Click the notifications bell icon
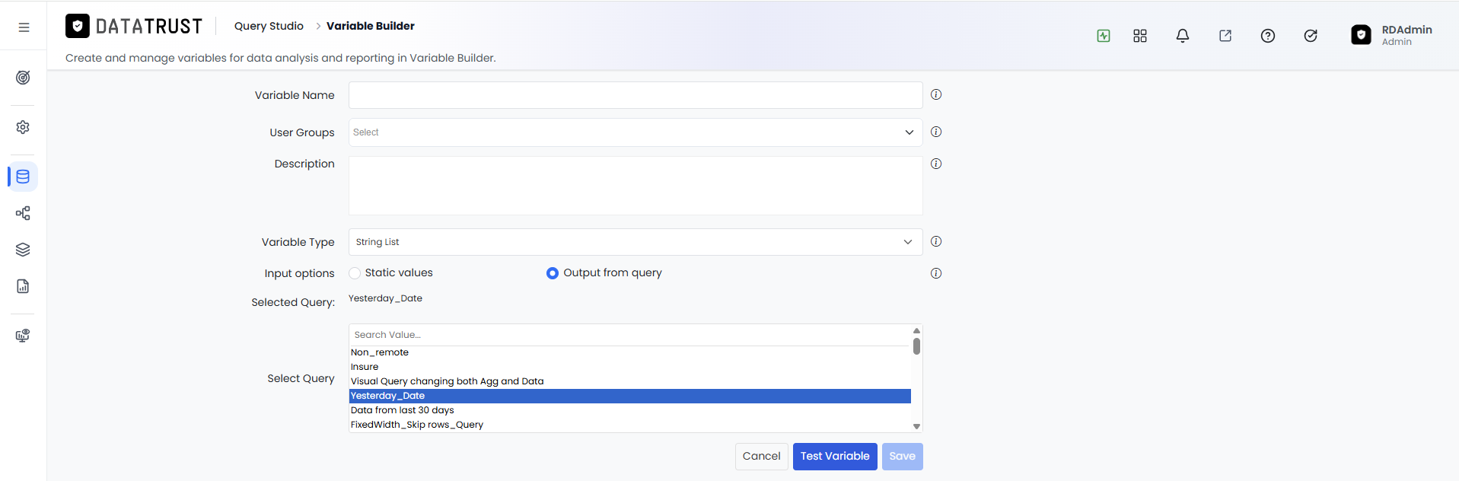Screen dimensions: 1459x481 pyautogui.click(x=1183, y=36)
